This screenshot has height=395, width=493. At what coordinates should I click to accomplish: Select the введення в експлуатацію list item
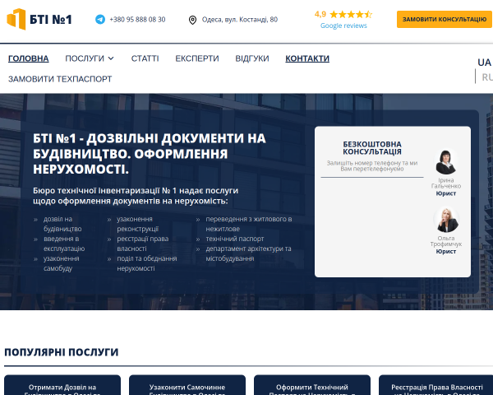[64, 244]
